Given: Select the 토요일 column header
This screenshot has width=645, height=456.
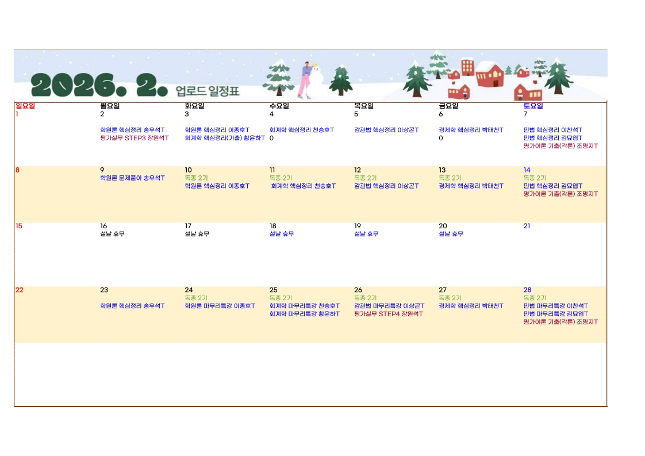Looking at the screenshot, I should point(533,106).
